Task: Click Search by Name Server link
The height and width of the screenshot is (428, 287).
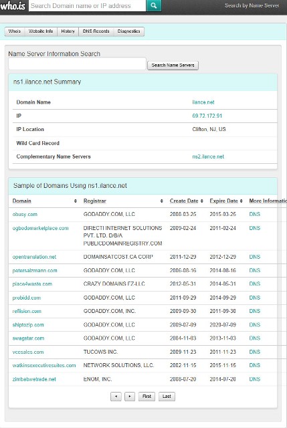Action: tap(252, 5)
